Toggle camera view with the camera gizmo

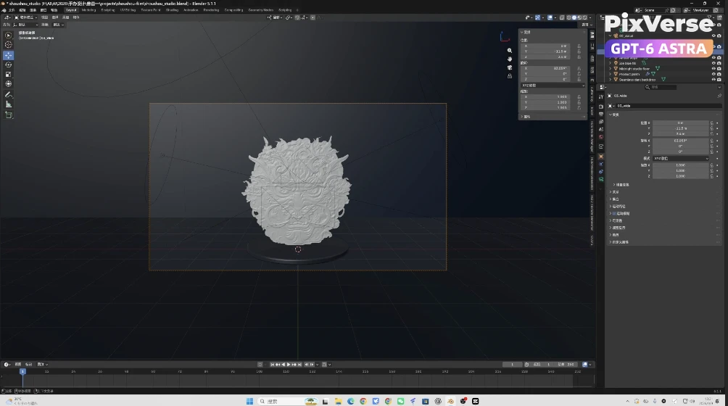point(509,67)
